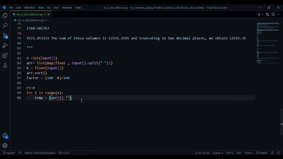Click the Prettier status item
The image size is (283, 159).
[x=262, y=153]
